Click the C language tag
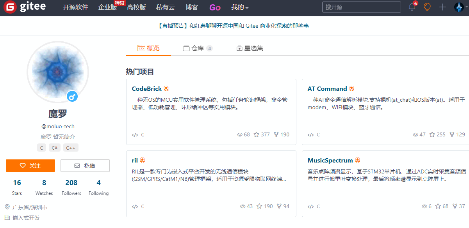Image resolution: width=469 pixels, height=228 pixels. (x=42, y=148)
